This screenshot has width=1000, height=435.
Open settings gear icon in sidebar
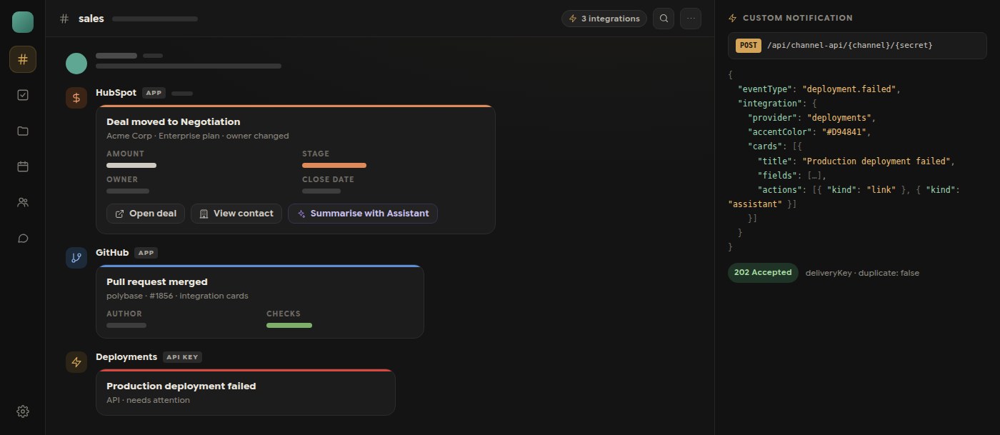point(23,411)
